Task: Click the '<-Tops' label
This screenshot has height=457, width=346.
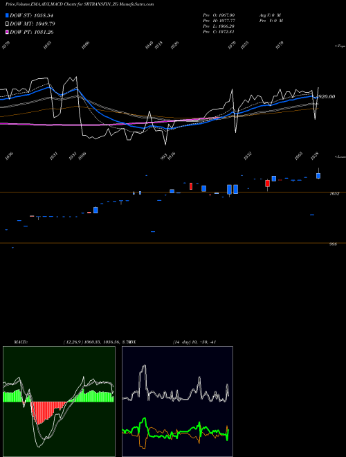Action: 340,46
